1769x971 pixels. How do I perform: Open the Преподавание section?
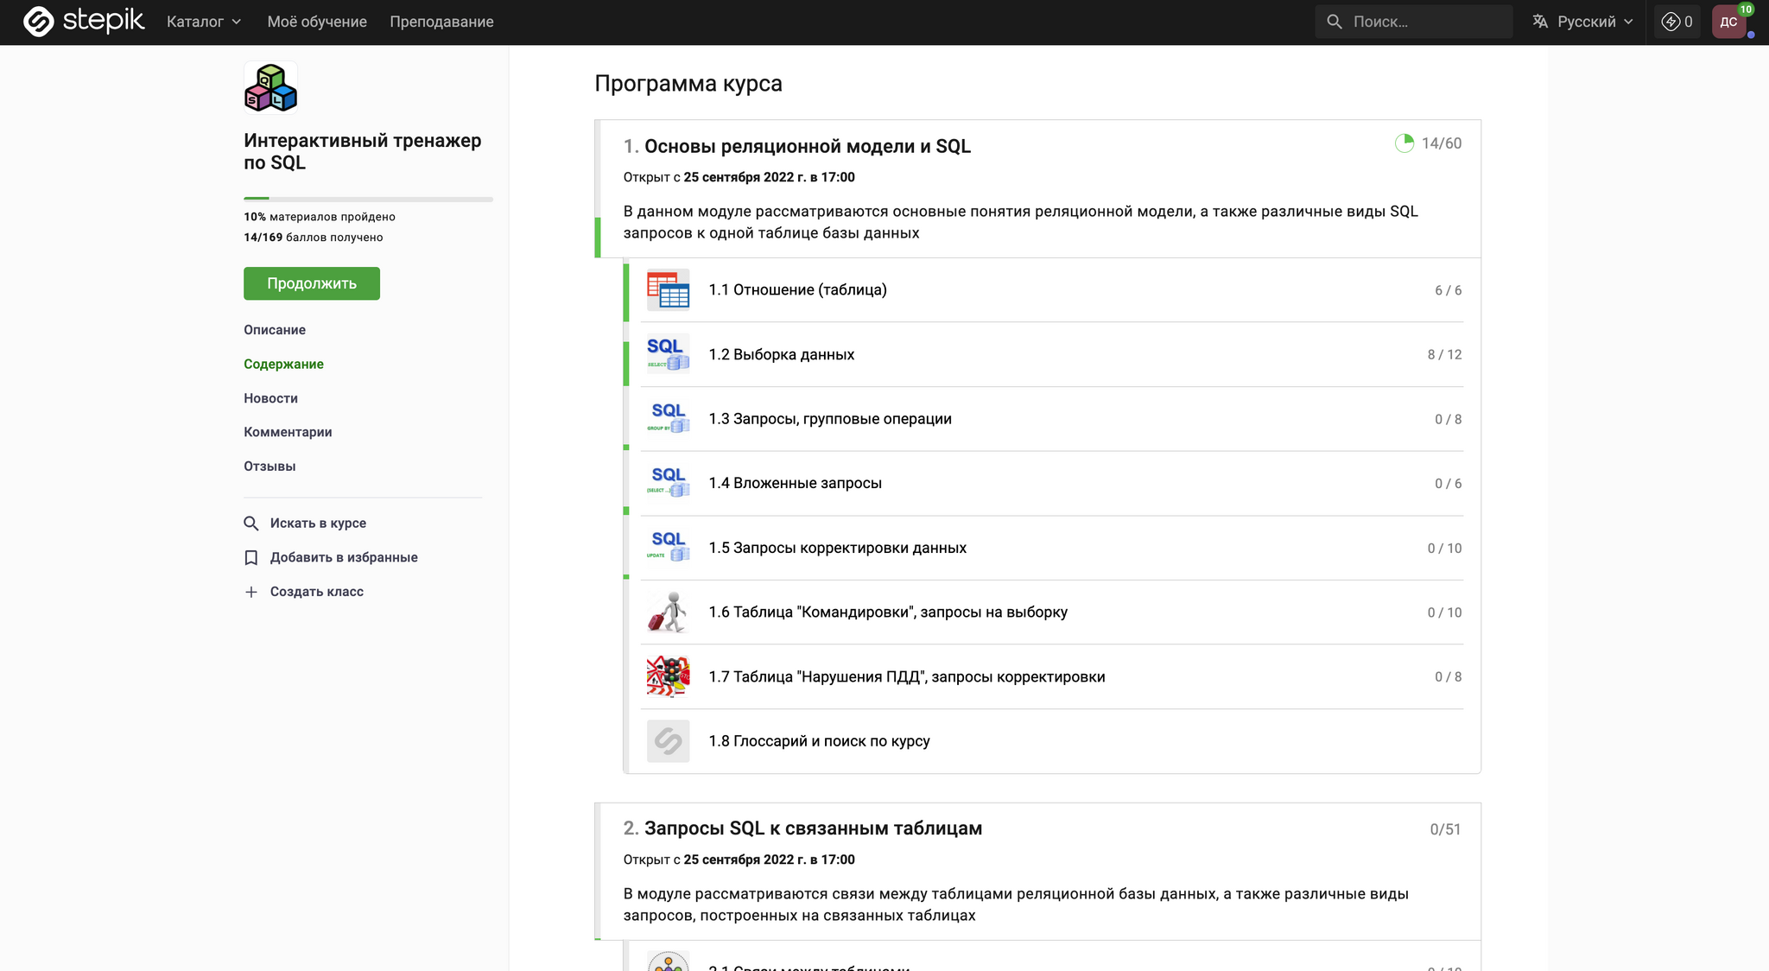[441, 22]
